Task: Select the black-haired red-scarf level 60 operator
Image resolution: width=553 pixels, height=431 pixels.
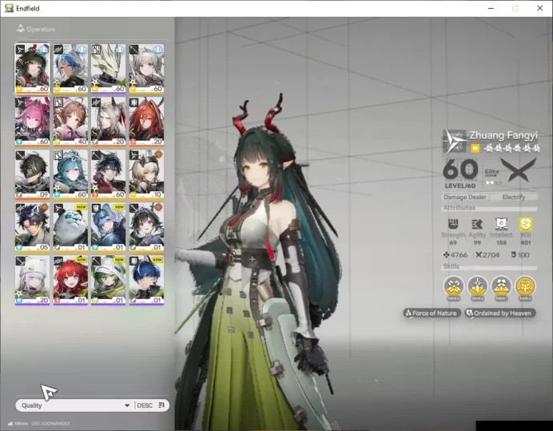Action: 108,174
